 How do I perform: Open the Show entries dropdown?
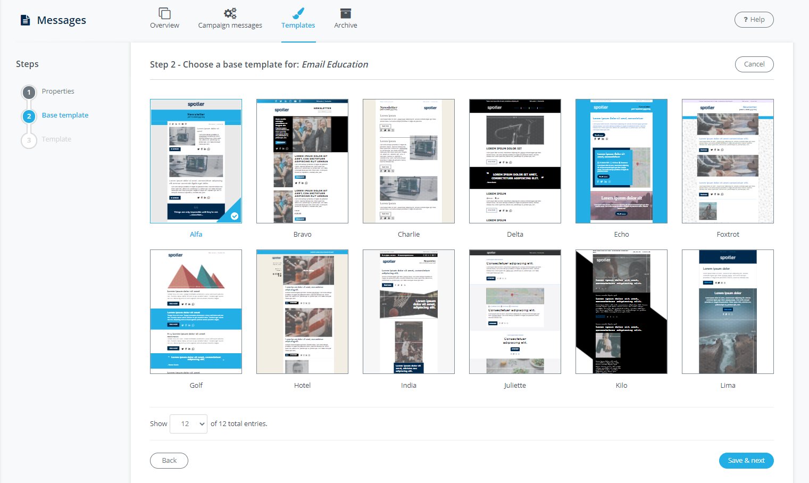point(188,424)
